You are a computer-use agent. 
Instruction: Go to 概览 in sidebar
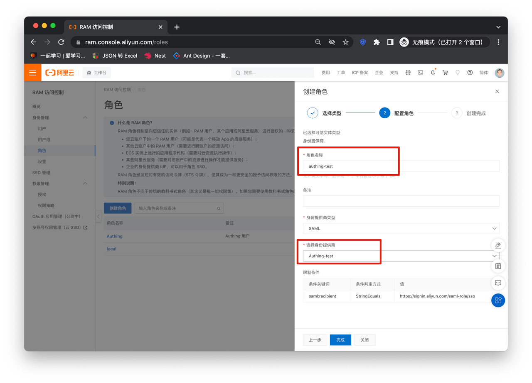click(x=37, y=107)
